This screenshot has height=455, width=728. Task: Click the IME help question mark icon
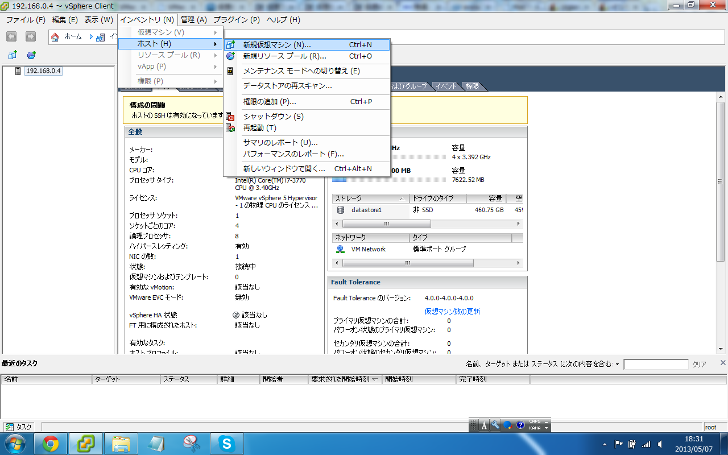coord(520,425)
